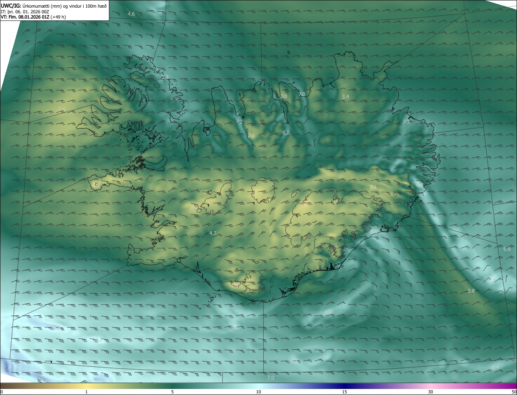Click the colorbar tick label 30
Viewport: 517px width, 395px height.
[431, 392]
